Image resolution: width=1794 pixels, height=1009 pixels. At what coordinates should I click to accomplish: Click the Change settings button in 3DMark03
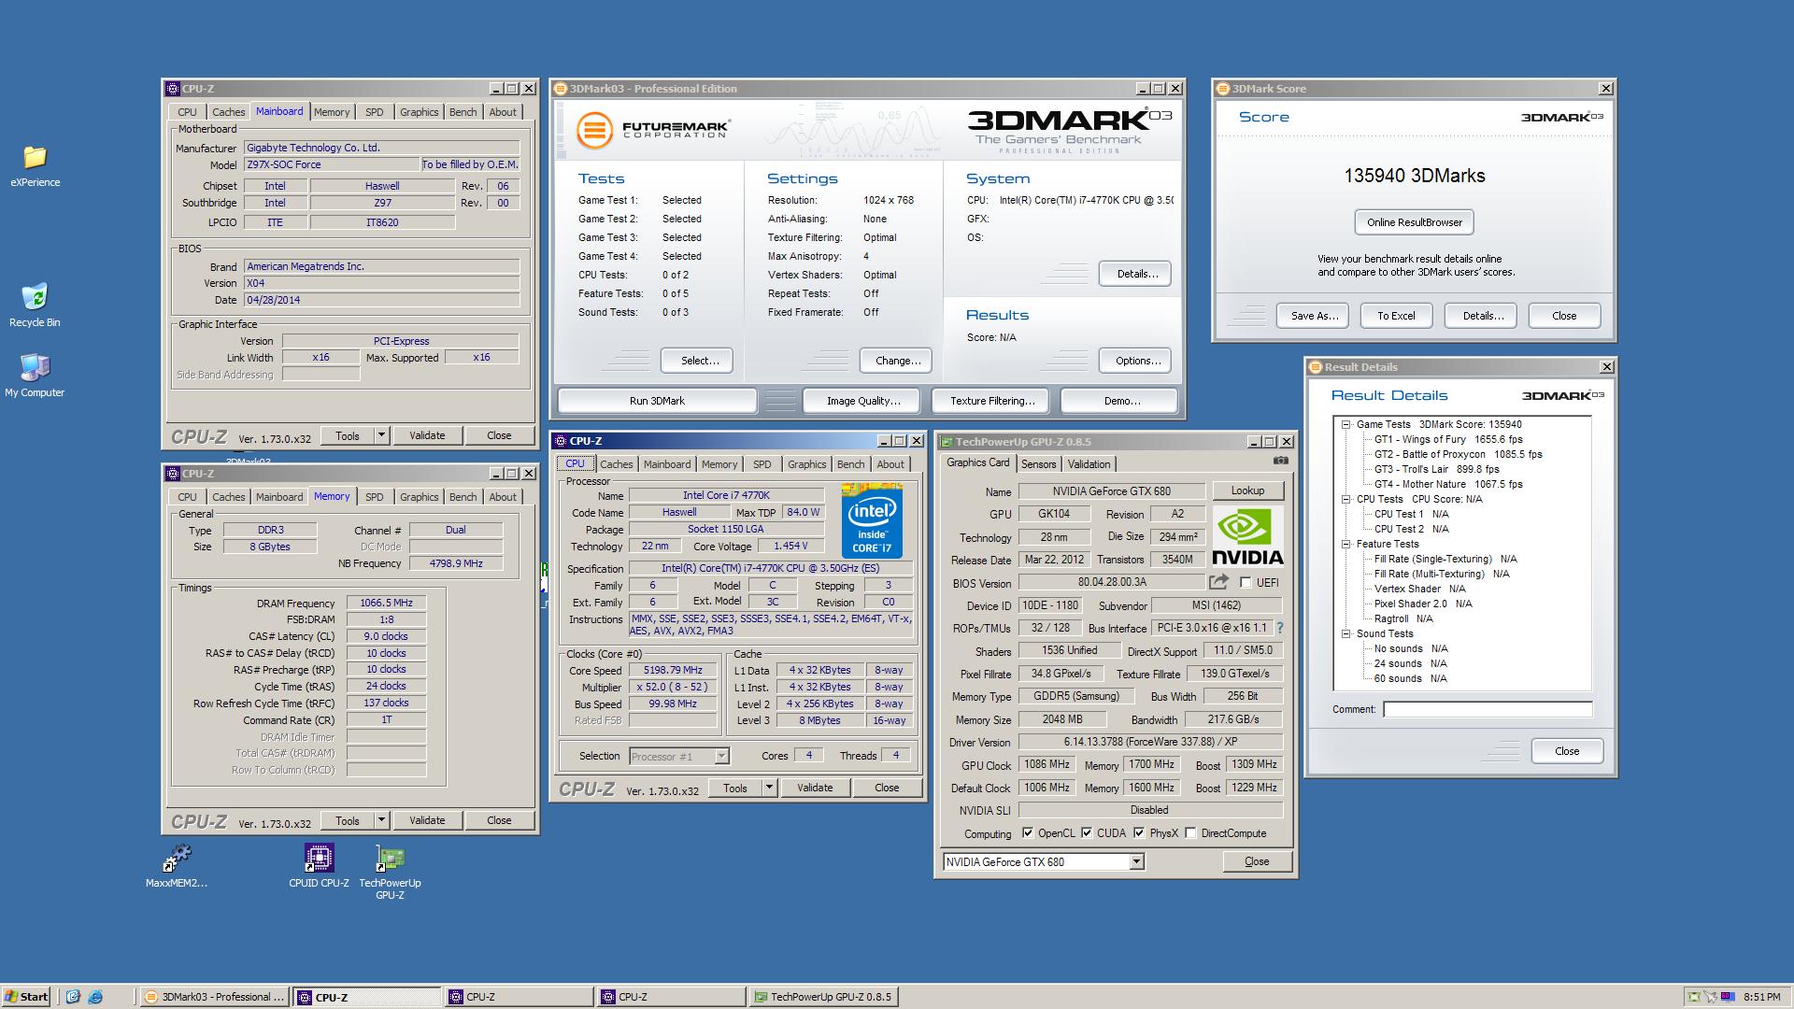(x=897, y=361)
